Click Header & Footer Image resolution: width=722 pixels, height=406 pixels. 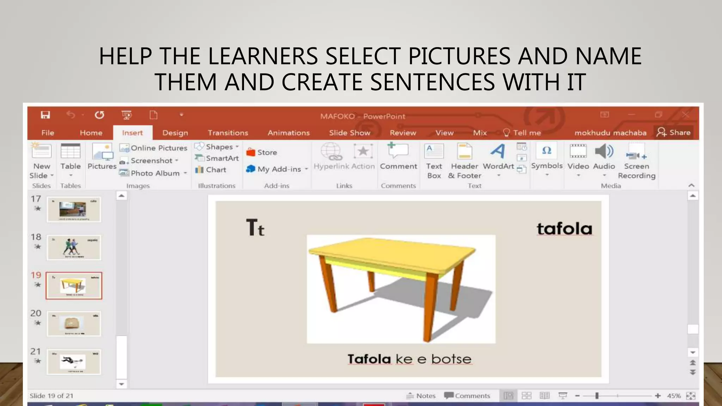(464, 161)
